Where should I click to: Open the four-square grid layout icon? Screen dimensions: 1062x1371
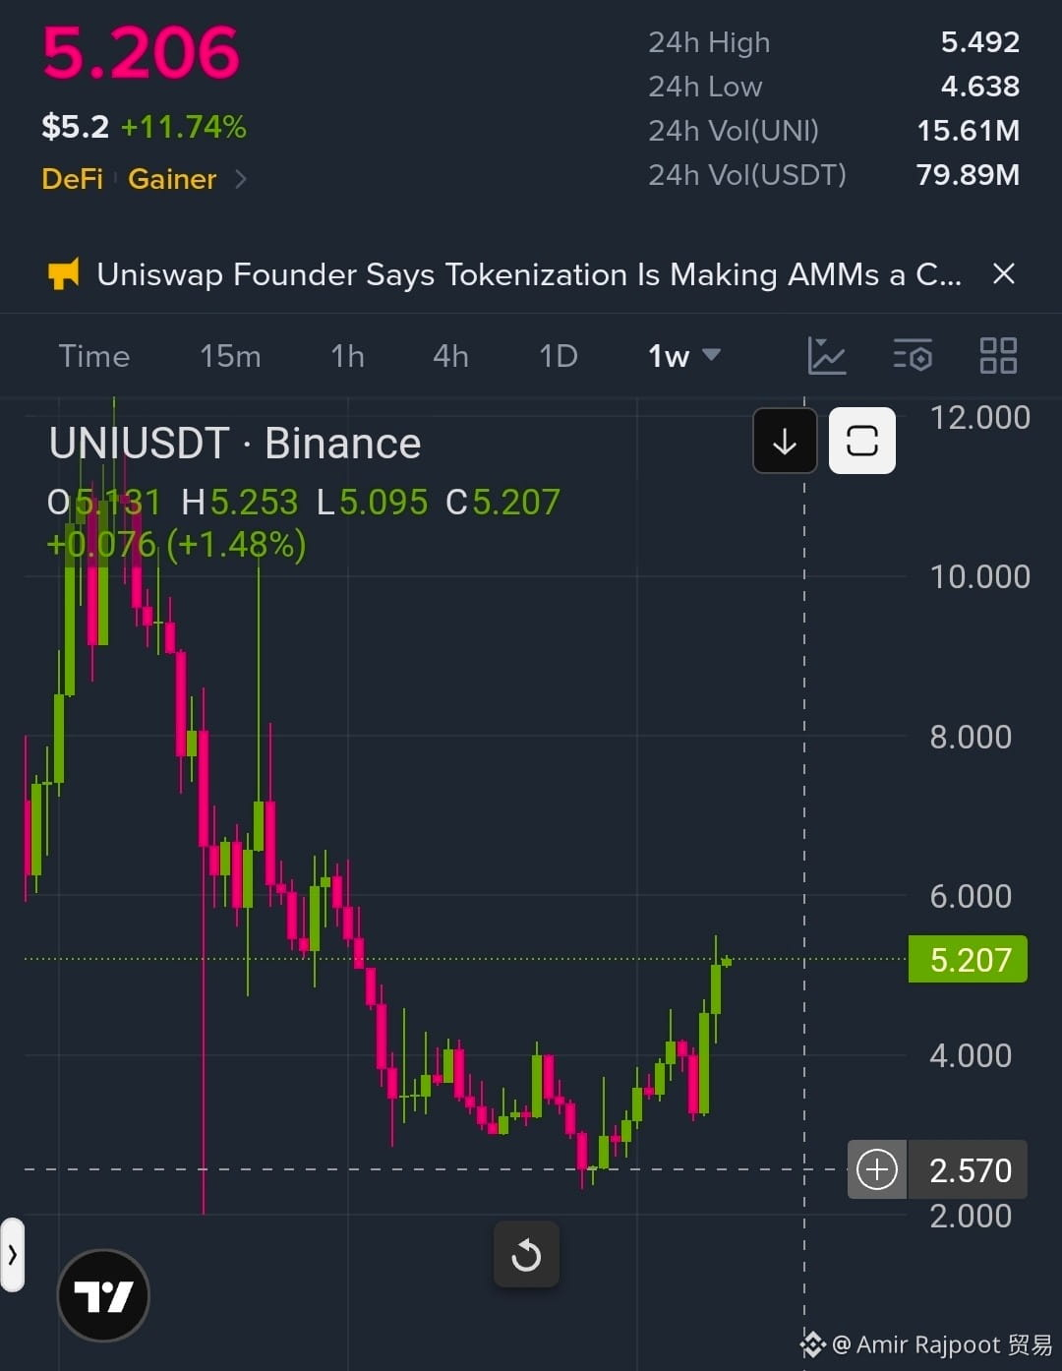(x=998, y=355)
